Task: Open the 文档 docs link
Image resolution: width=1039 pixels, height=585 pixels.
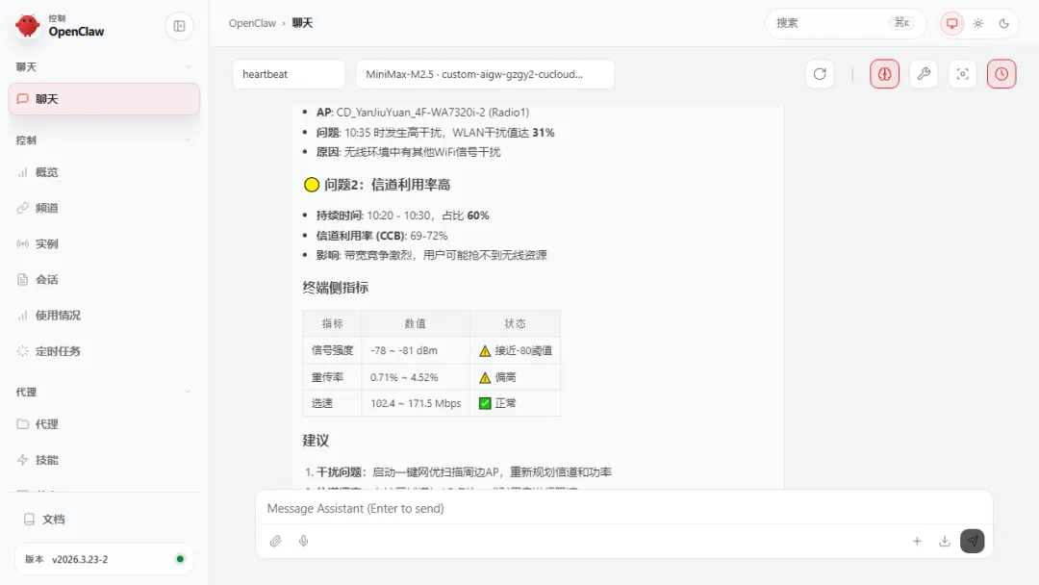Action: tap(104, 520)
